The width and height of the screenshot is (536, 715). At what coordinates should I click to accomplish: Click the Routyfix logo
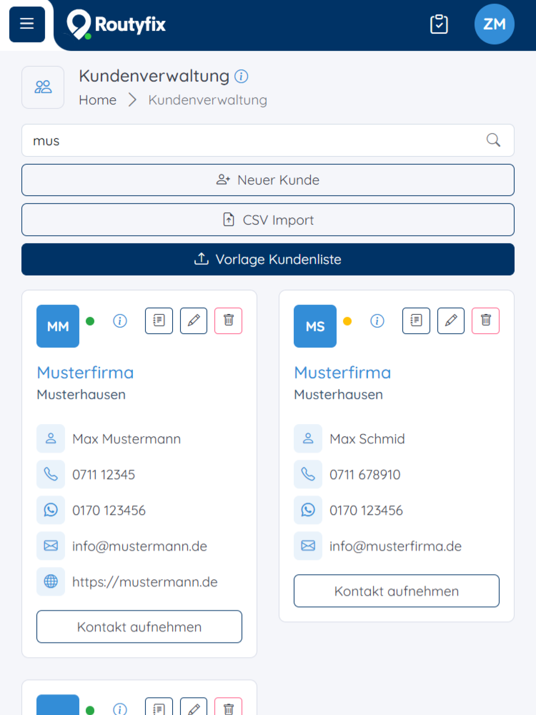(116, 24)
